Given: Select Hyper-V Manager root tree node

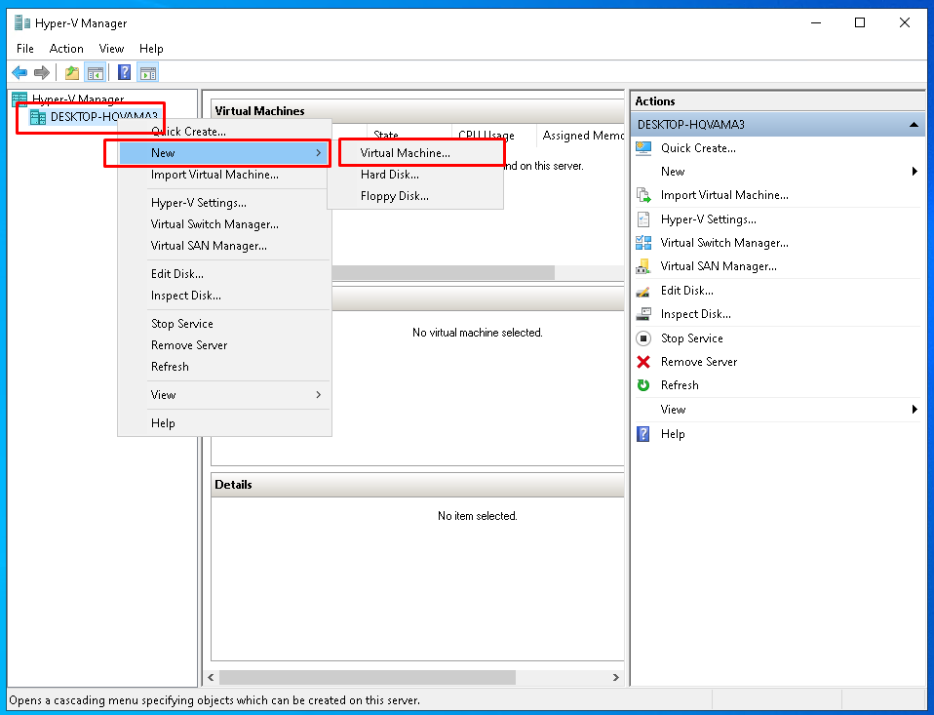Looking at the screenshot, I should click(78, 99).
